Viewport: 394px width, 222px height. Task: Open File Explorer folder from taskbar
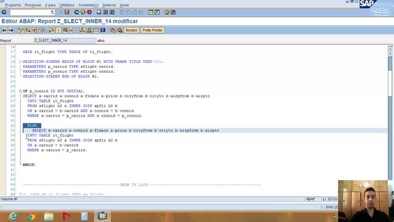(49, 216)
